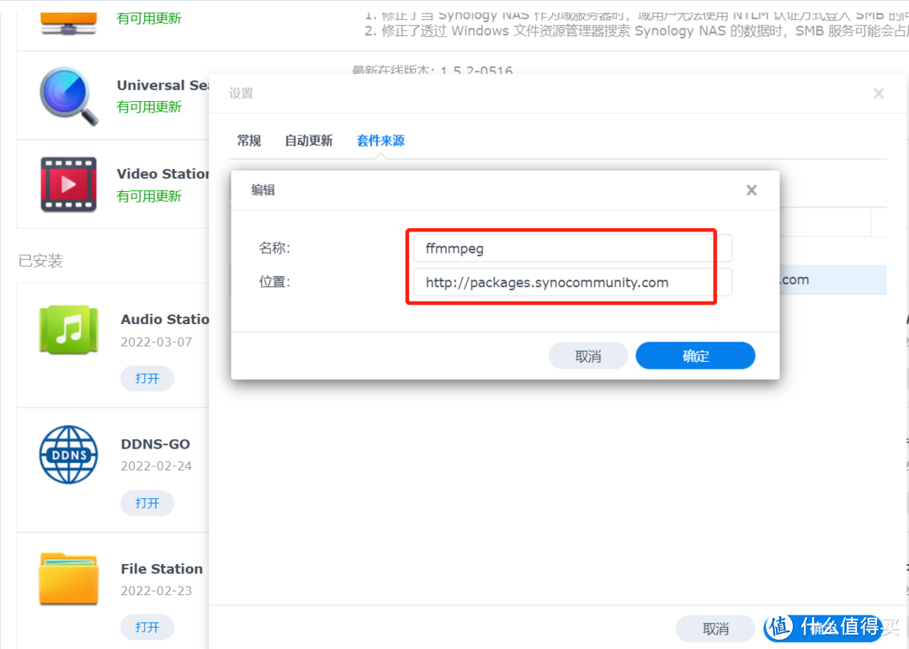The width and height of the screenshot is (909, 649).
Task: Click the File Station folder icon
Action: [68, 579]
